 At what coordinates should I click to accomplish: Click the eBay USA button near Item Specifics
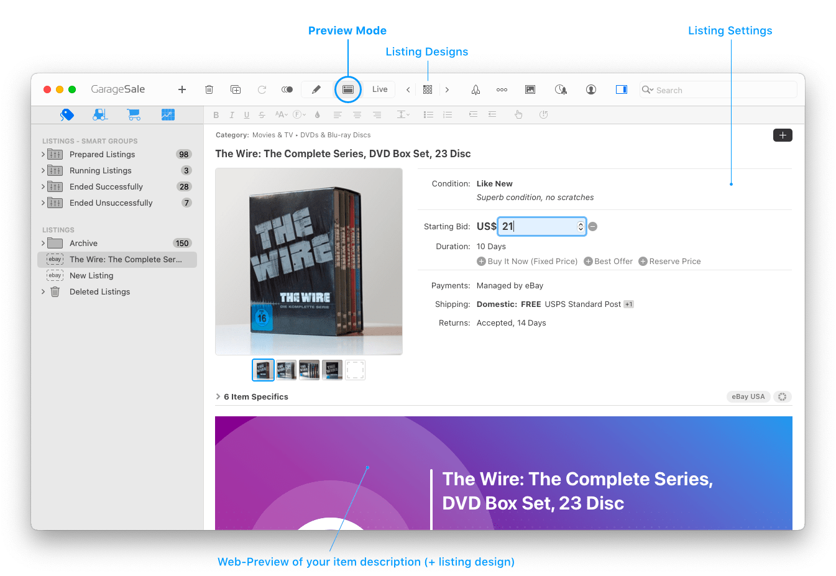[x=748, y=396]
